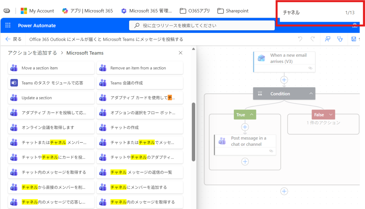Click Teams icon beside チャットやチャネルにカードを投
This screenshot has width=365, height=209.
[14, 157]
